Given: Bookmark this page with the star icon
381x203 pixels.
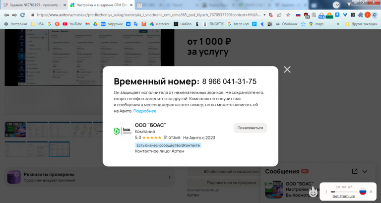Looking at the screenshot, I should [288, 15].
